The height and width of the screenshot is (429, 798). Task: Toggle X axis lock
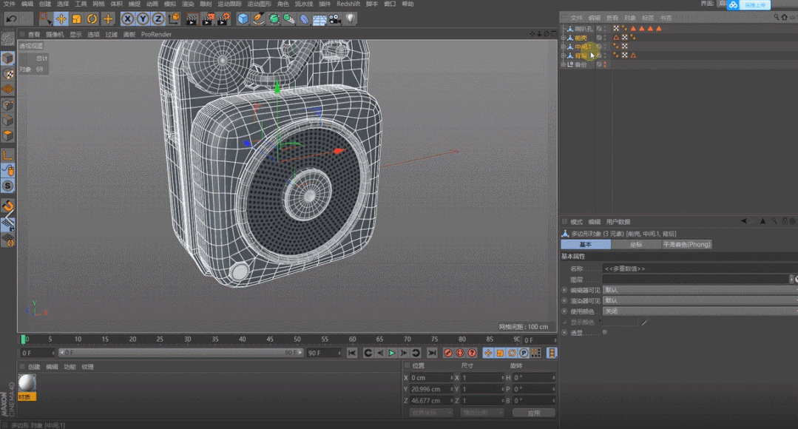click(x=127, y=18)
